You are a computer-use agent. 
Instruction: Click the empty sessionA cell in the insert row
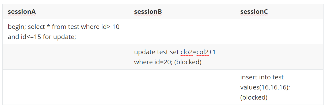pos(66,87)
